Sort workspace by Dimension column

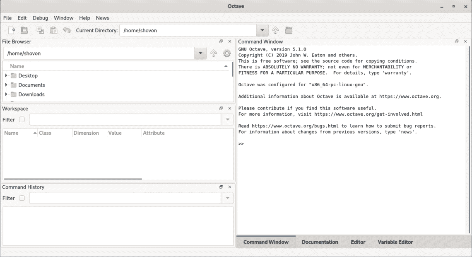[89, 133]
